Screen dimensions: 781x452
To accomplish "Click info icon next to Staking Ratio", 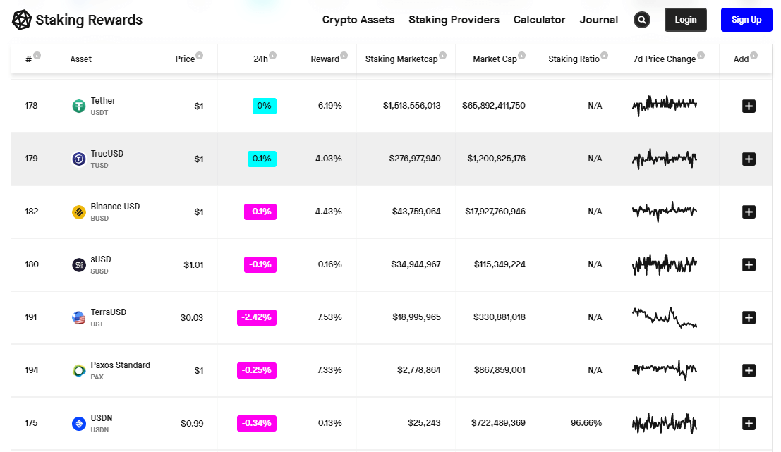I will tap(604, 55).
